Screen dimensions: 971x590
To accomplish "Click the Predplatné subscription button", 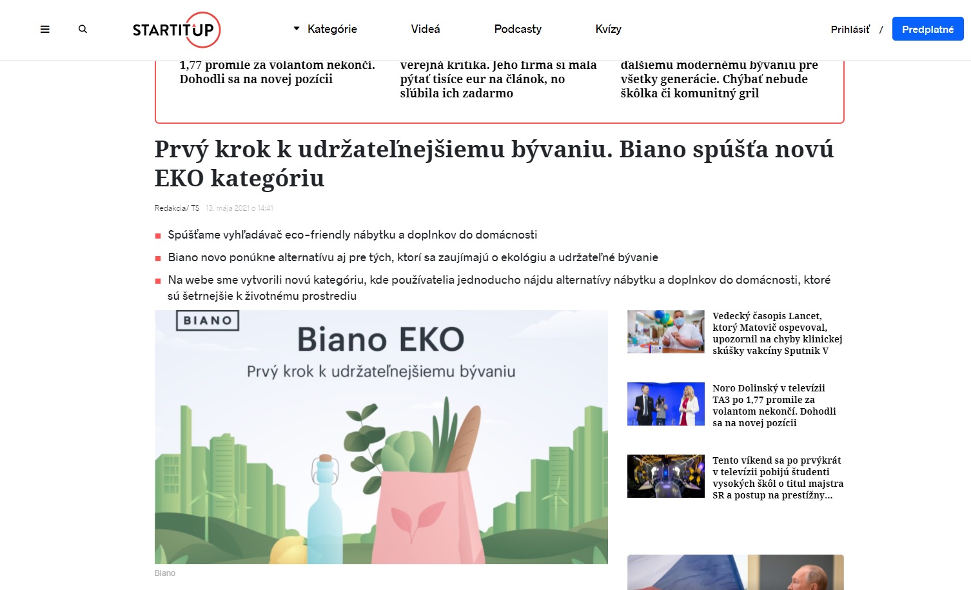I will point(928,29).
